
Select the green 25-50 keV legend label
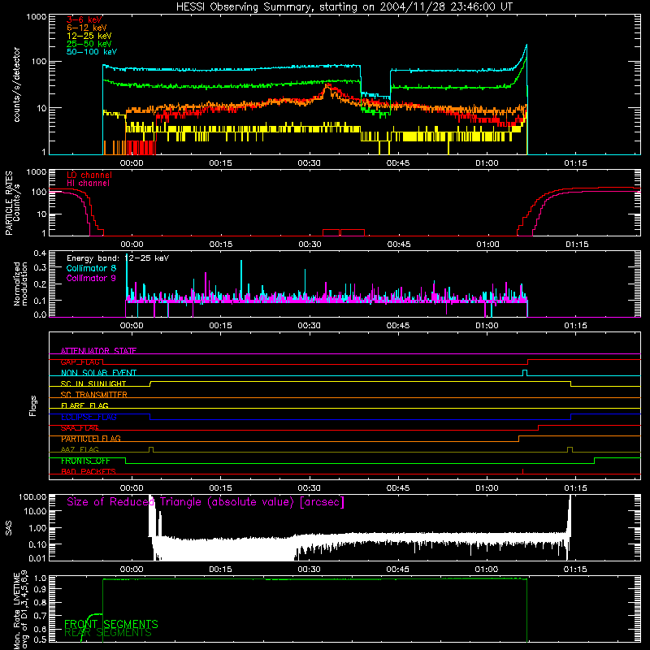pyautogui.click(x=89, y=44)
